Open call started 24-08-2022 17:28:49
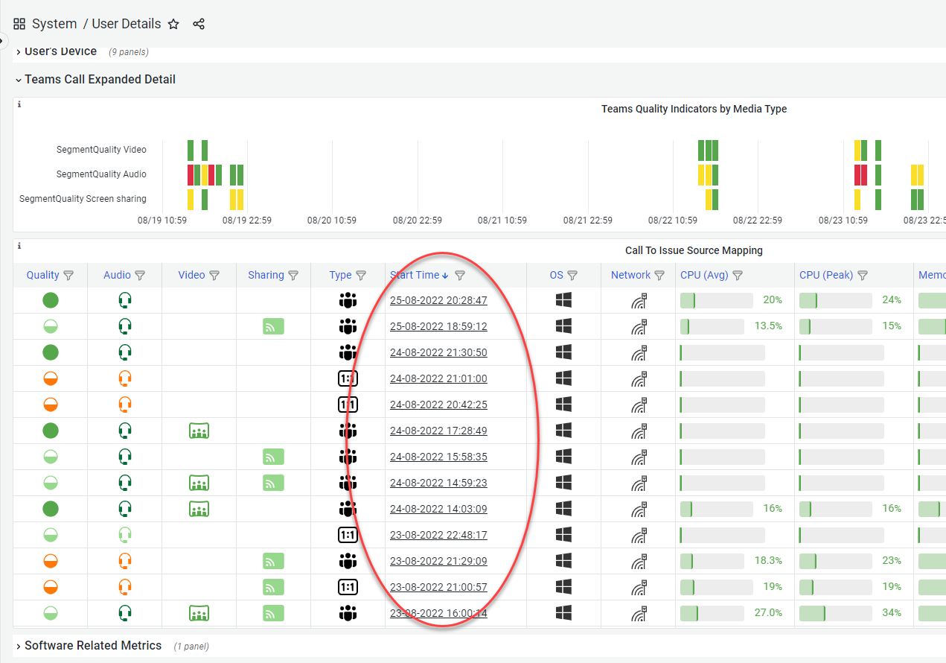Viewport: 946px width, 663px height. [x=438, y=431]
